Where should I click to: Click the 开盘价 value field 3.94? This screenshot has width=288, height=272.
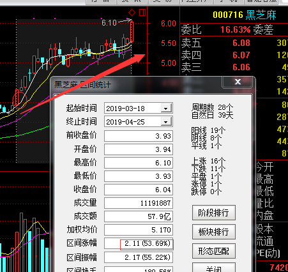point(139,149)
